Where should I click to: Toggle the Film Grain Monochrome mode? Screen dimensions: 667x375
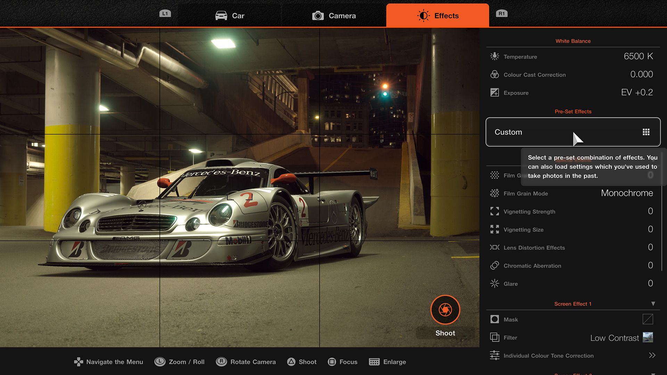click(x=627, y=193)
